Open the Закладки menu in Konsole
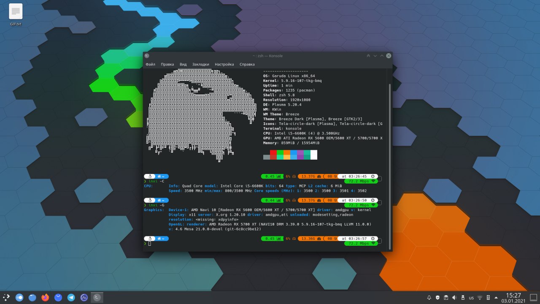 pyautogui.click(x=201, y=64)
